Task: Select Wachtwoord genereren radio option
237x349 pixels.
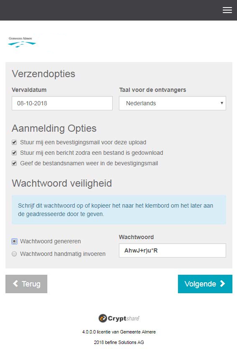Action: [14, 241]
